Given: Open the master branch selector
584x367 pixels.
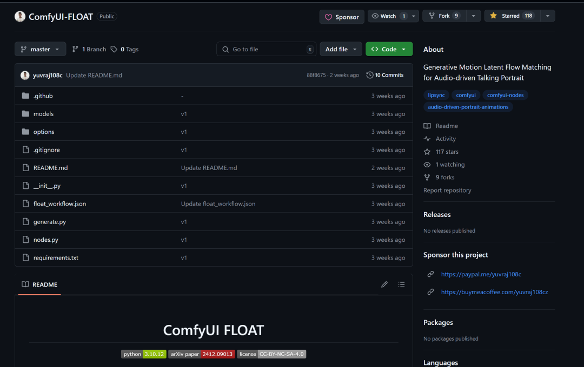Looking at the screenshot, I should (40, 49).
